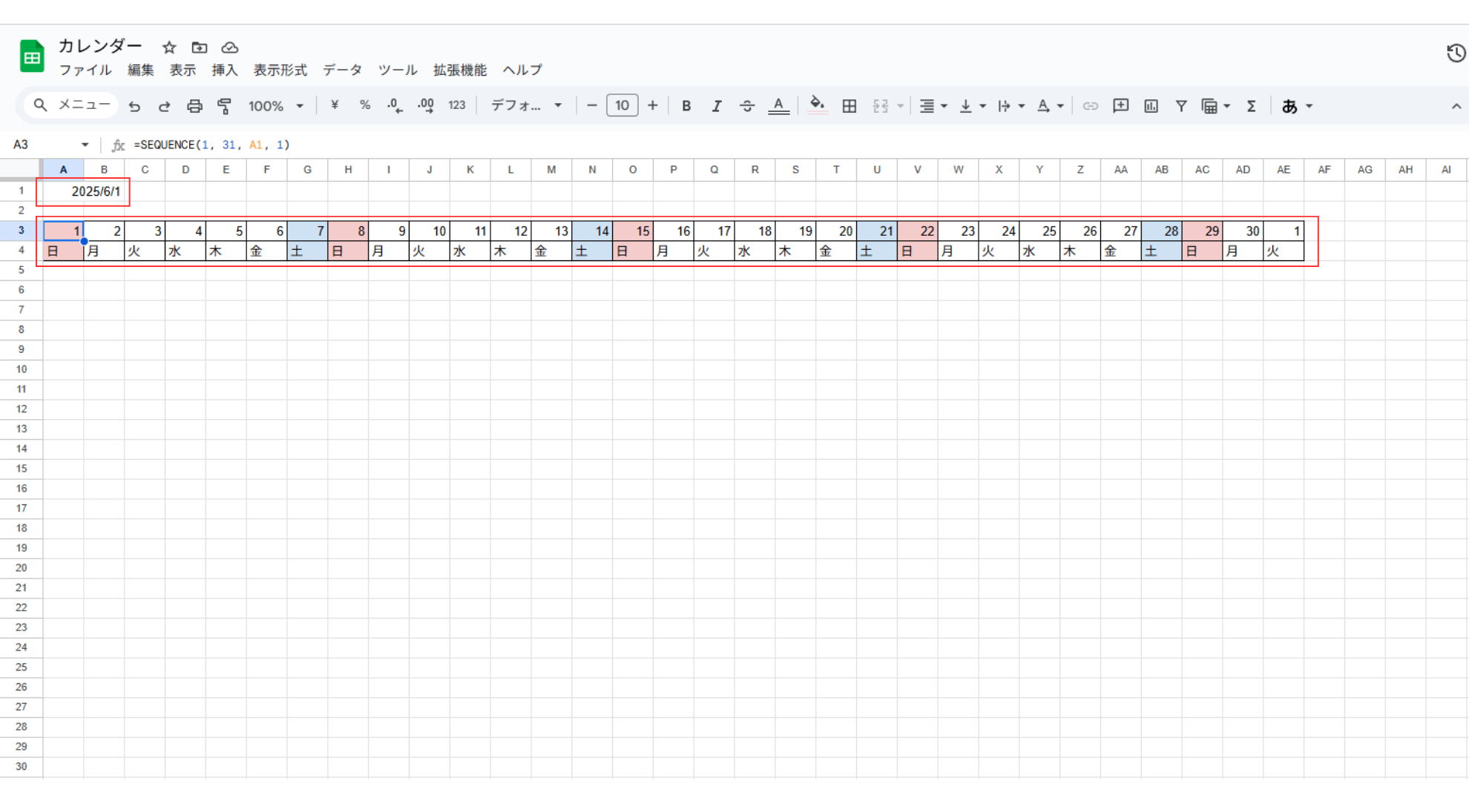Toggle strikethrough formatting
The height and width of the screenshot is (801, 1469).
pos(747,106)
